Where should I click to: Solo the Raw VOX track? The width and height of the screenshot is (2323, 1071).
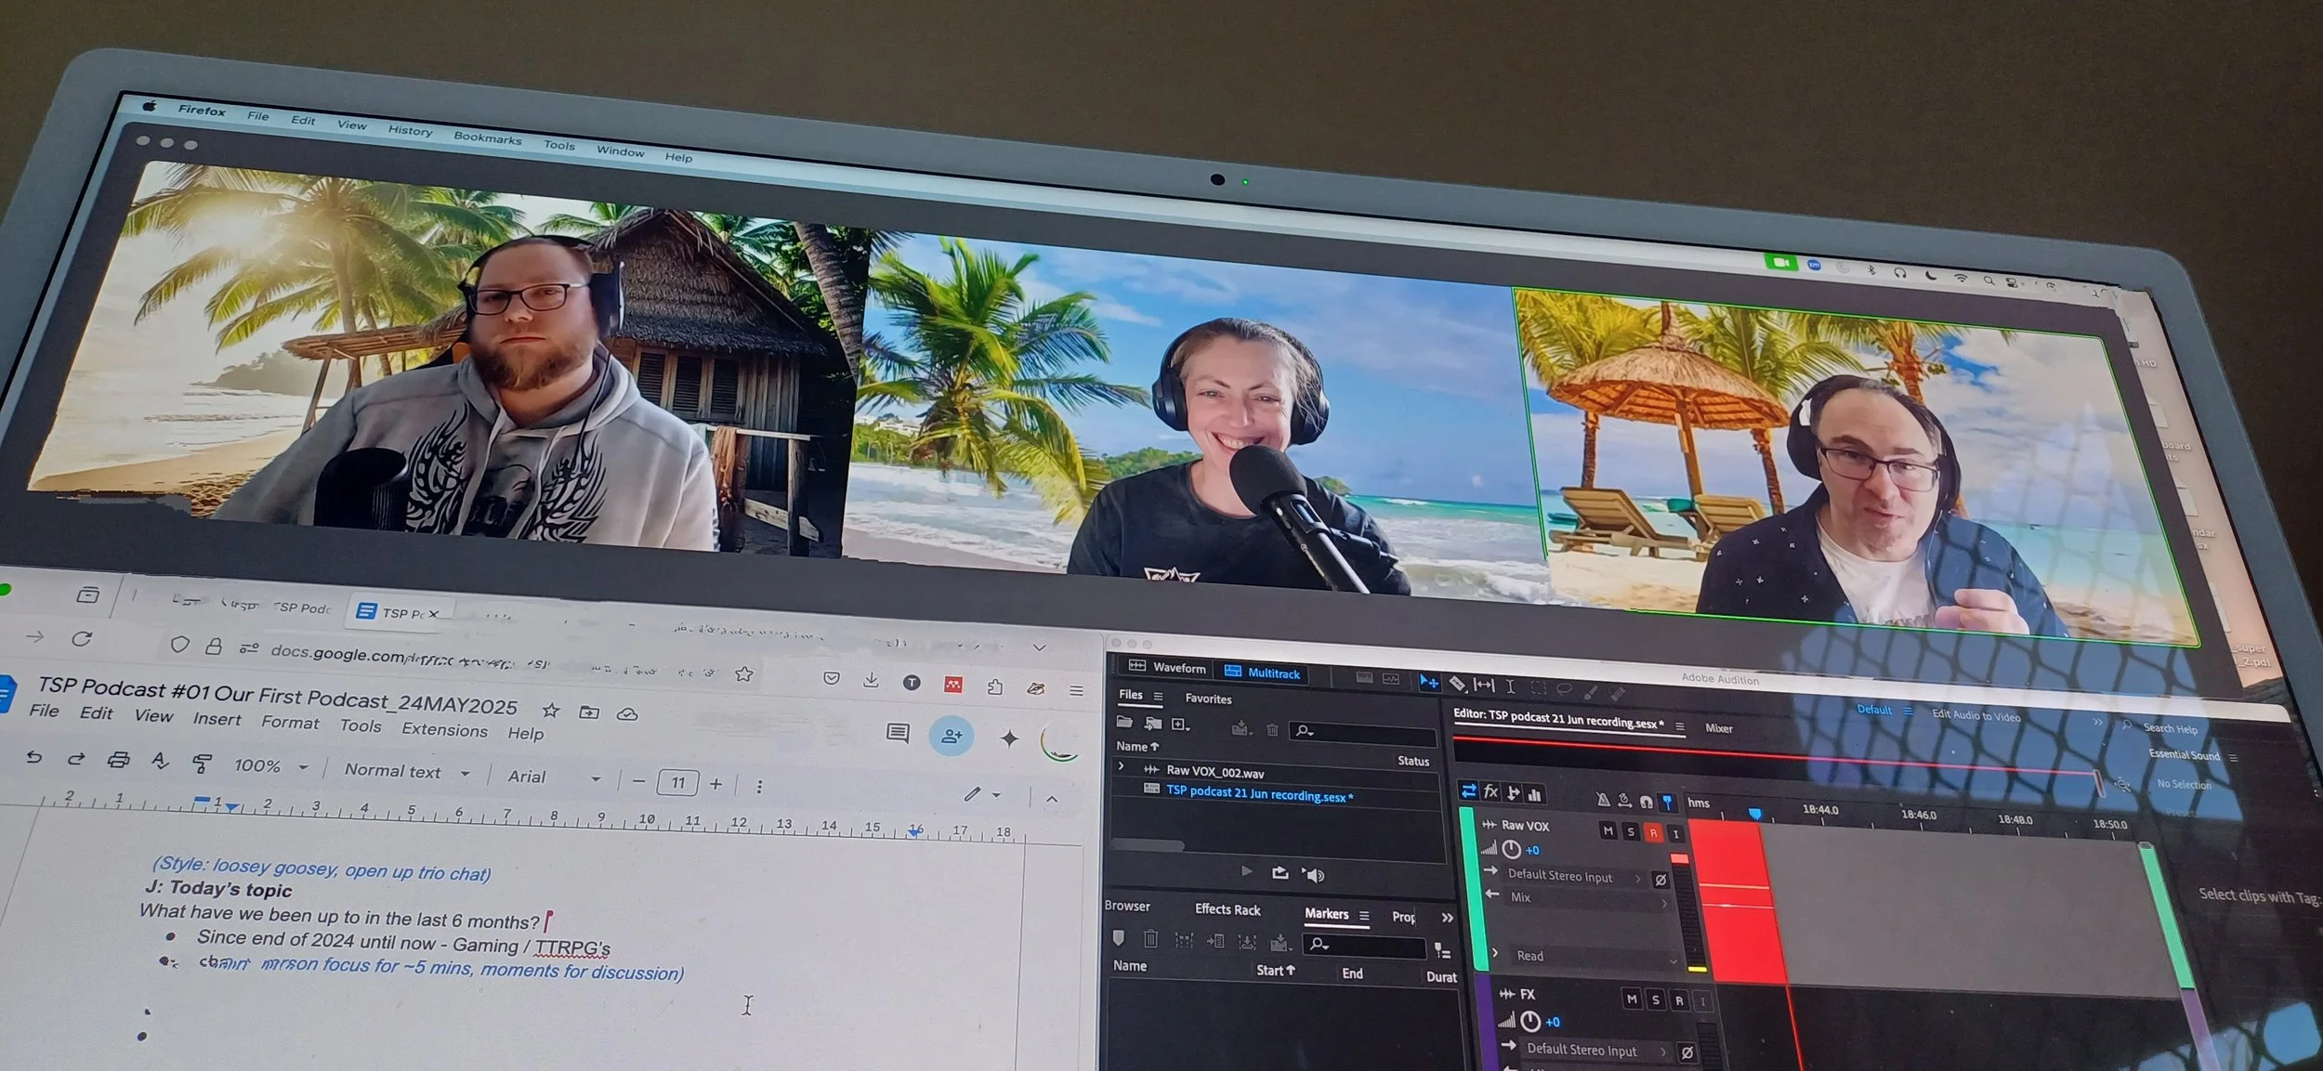pos(1631,831)
